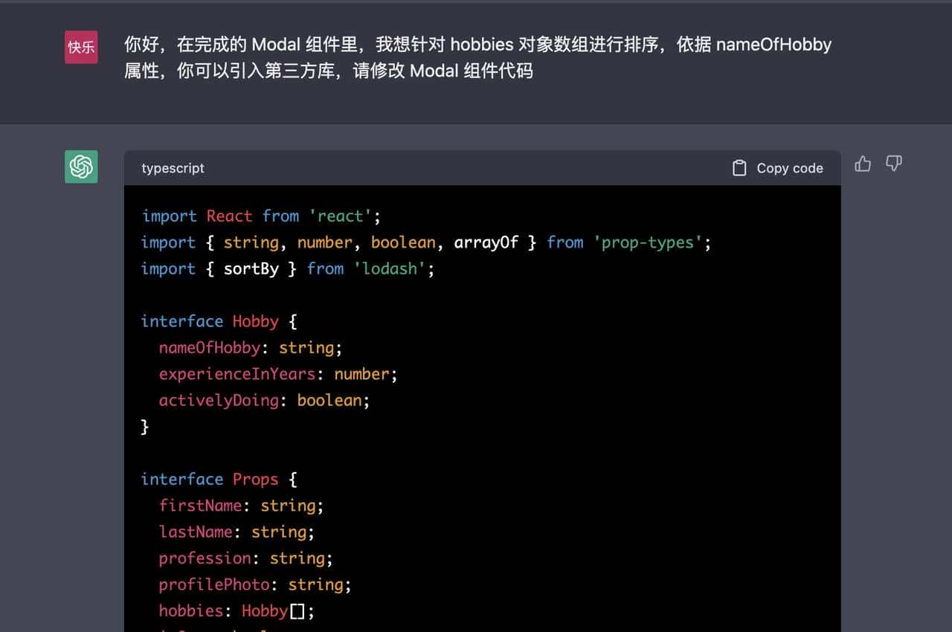Click the green ChatGPT logo avatar
The width and height of the screenshot is (952, 632).
pyautogui.click(x=81, y=167)
